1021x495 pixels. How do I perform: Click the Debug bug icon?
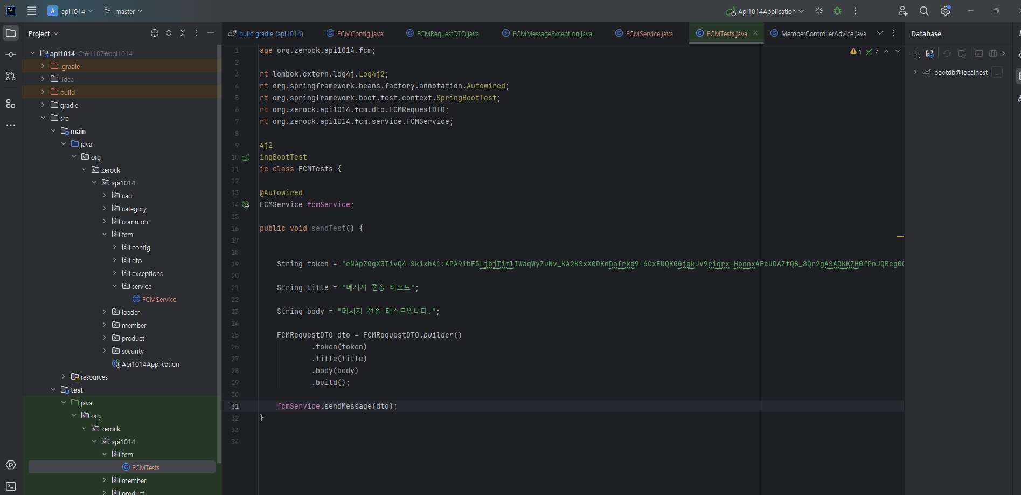tap(837, 11)
